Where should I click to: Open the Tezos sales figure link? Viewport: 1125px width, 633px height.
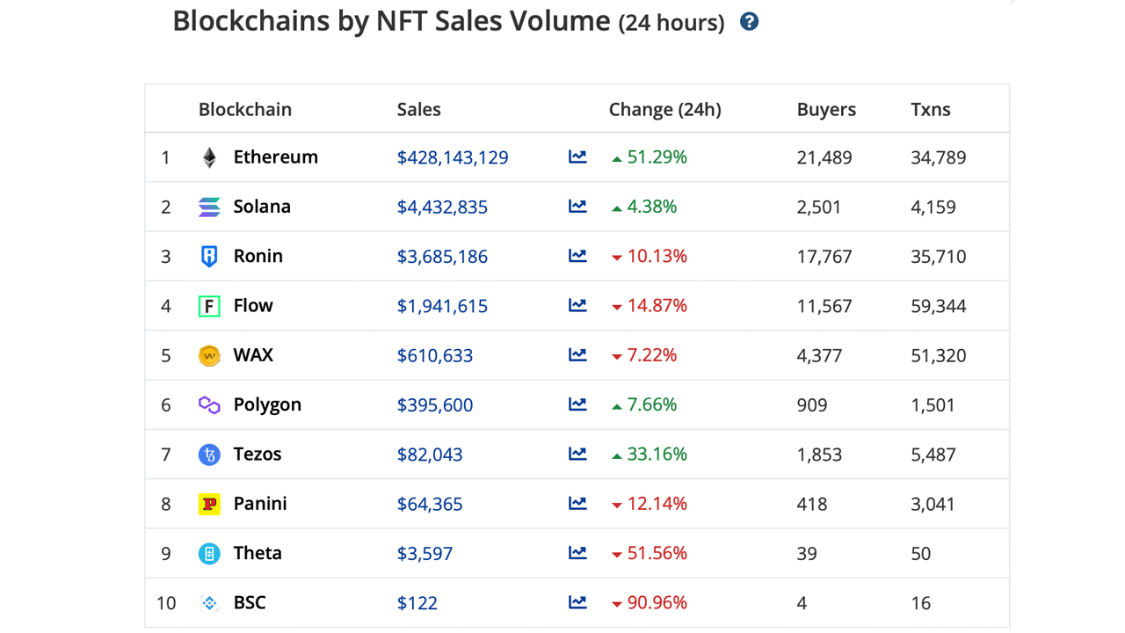pyautogui.click(x=430, y=455)
